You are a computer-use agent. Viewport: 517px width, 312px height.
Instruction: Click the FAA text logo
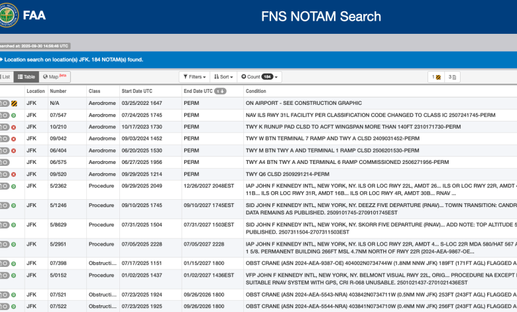click(34, 15)
